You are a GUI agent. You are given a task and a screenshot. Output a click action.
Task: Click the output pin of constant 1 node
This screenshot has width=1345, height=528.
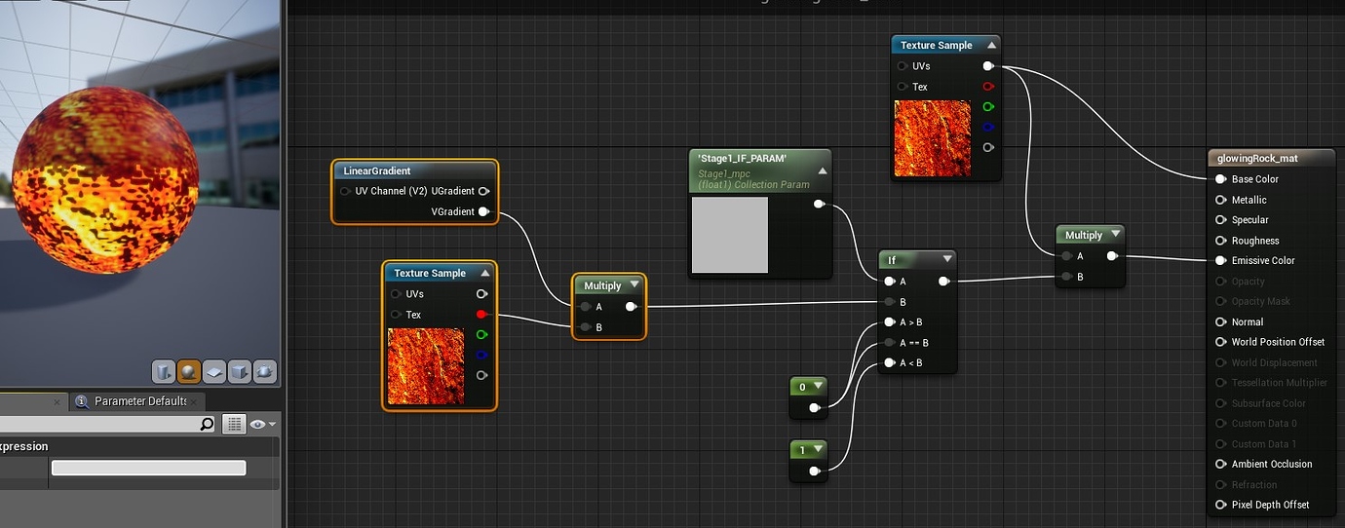coord(814,471)
